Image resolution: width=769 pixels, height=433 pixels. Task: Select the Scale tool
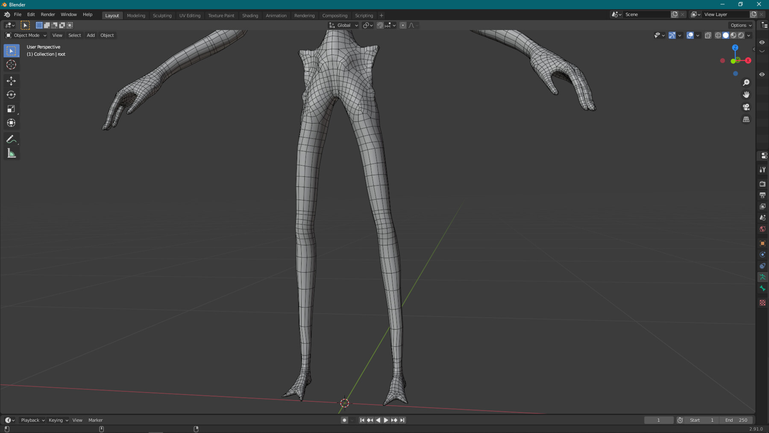coord(12,109)
